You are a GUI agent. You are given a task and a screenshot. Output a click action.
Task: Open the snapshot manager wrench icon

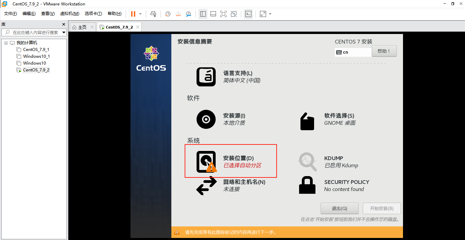[188, 14]
